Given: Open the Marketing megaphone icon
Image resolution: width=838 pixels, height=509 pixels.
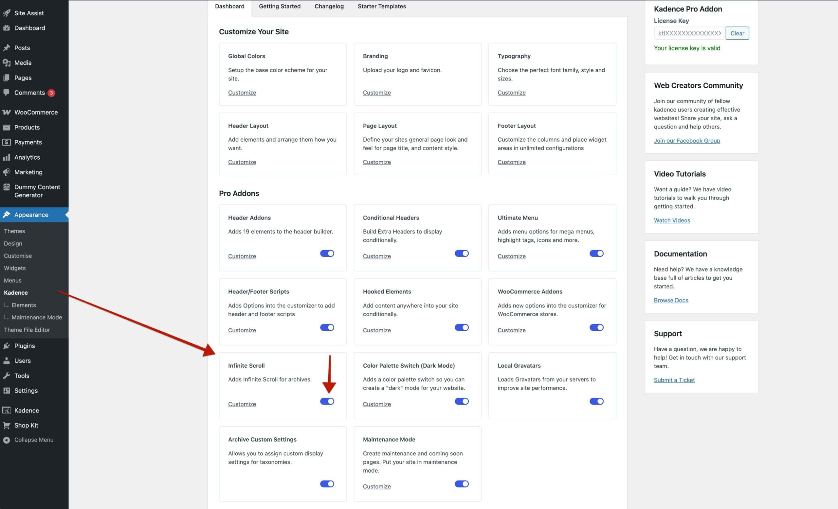Looking at the screenshot, I should [x=7, y=172].
